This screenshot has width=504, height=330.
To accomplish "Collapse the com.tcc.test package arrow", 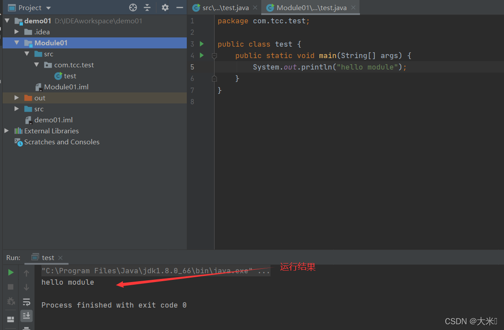I will 37,65.
